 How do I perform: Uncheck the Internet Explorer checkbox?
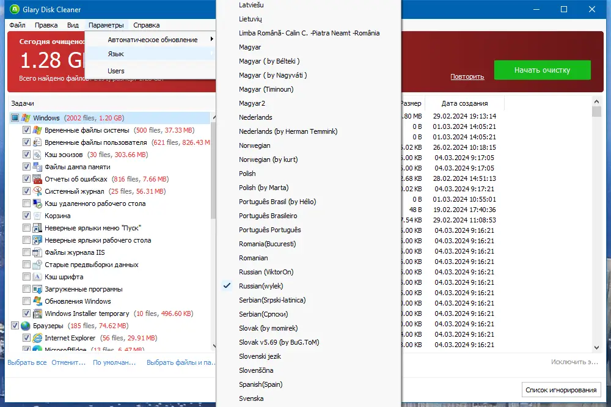click(x=26, y=338)
